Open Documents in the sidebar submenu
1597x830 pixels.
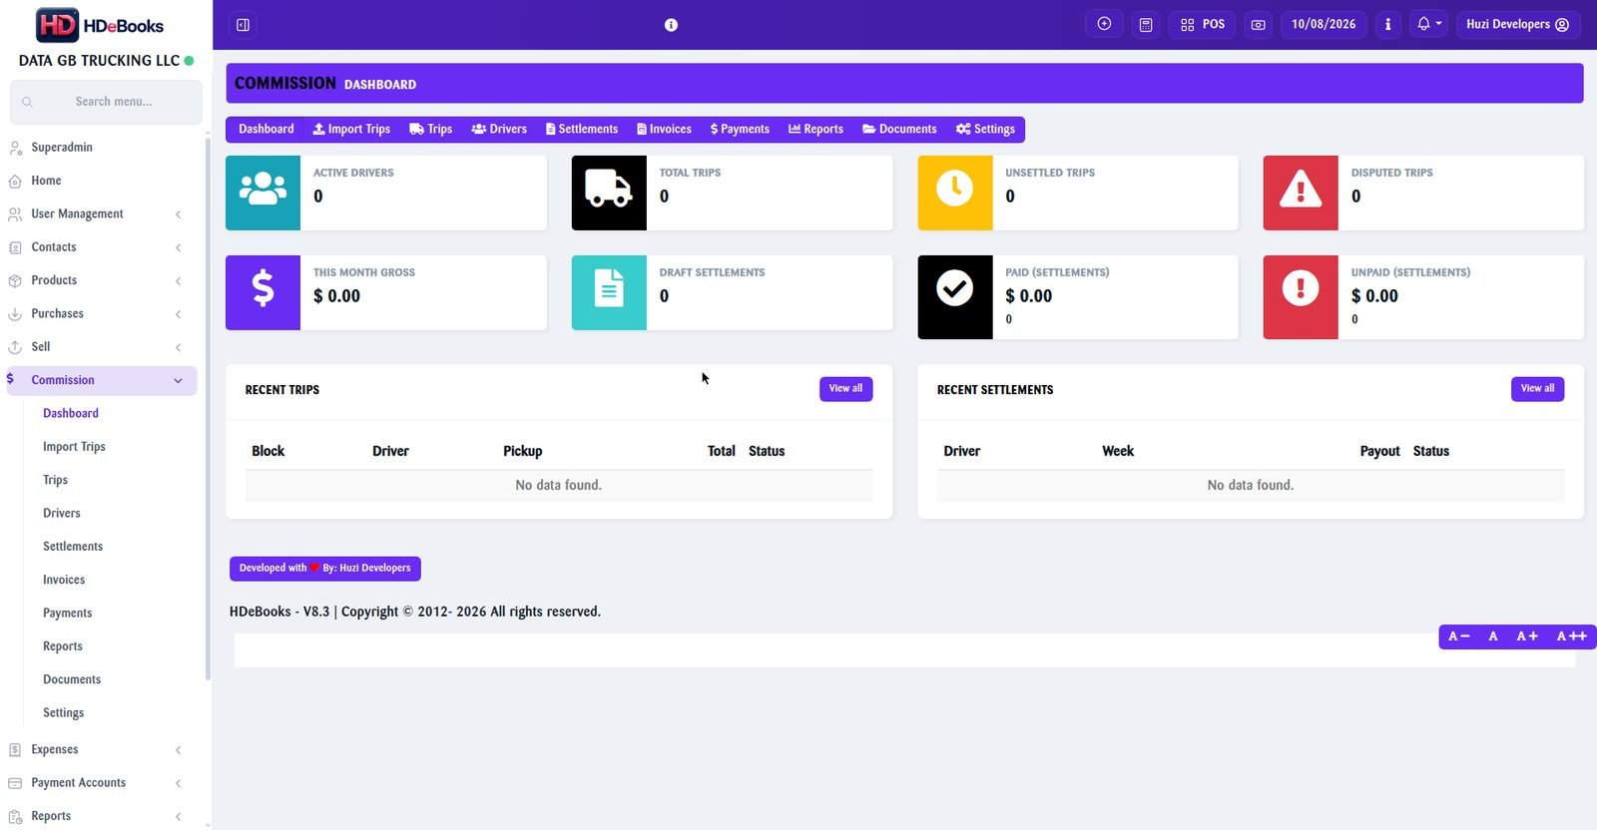tap(72, 679)
